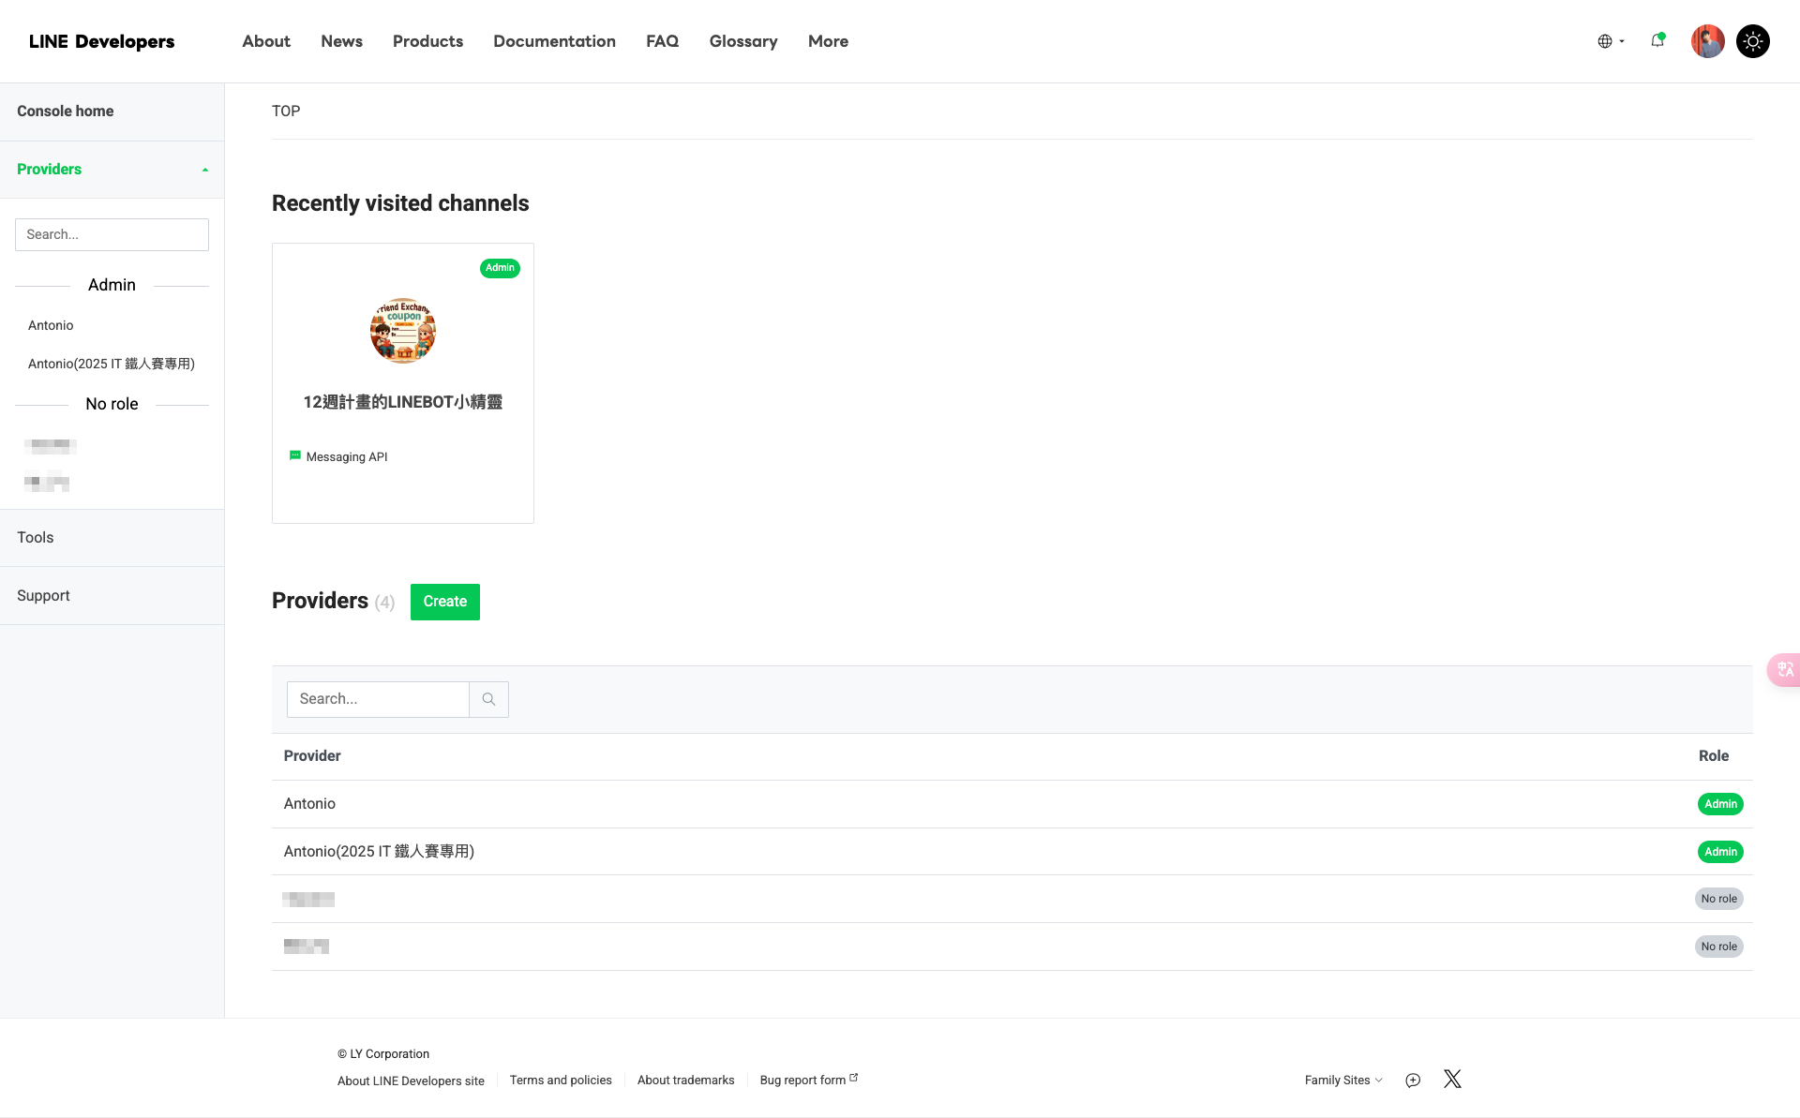Focus the sidebar Search field

(x=112, y=234)
